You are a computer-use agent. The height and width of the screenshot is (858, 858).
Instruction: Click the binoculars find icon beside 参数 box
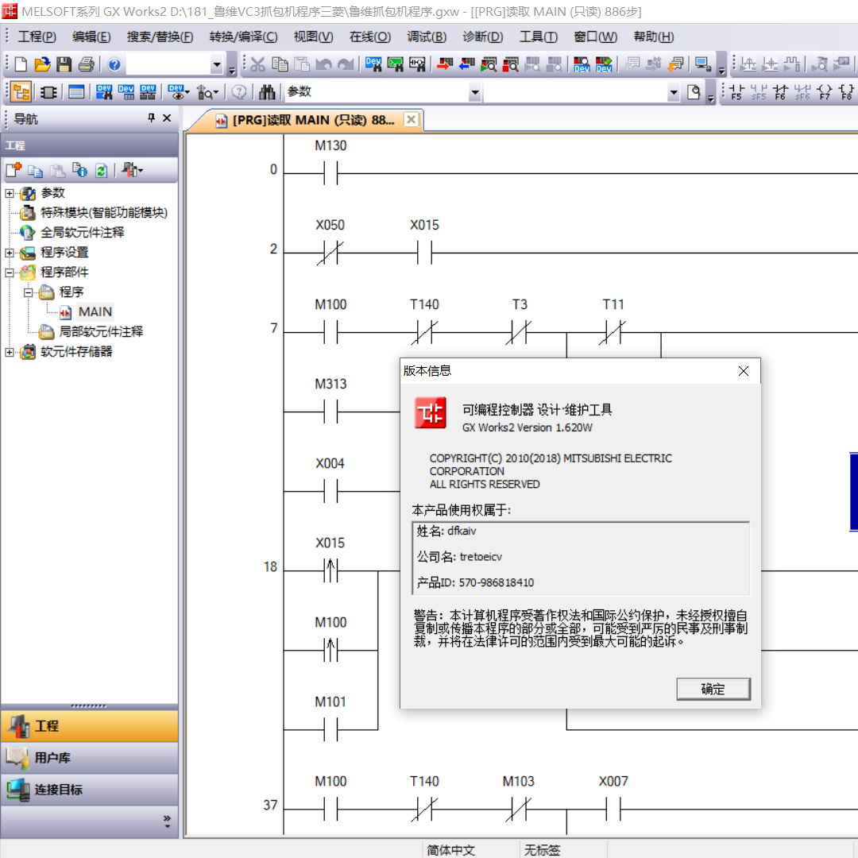click(267, 92)
